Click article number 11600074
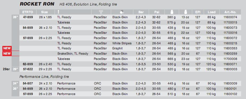 [230, 17]
